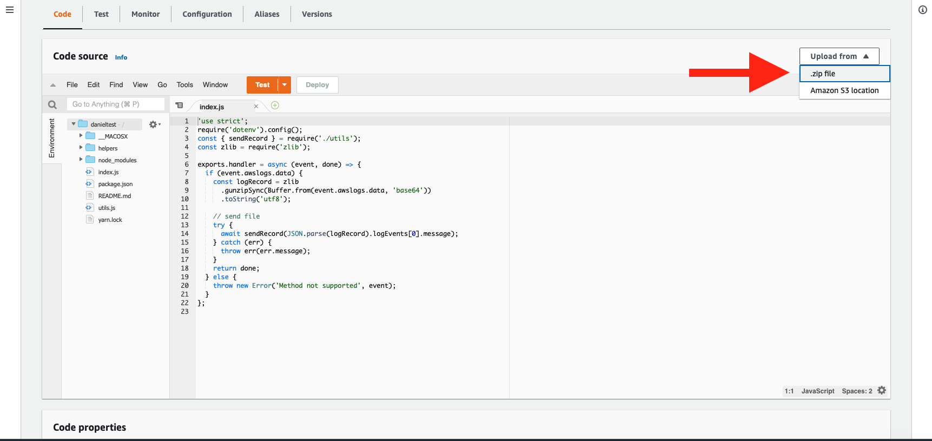Open the Go menu
932x441 pixels.
pos(162,85)
